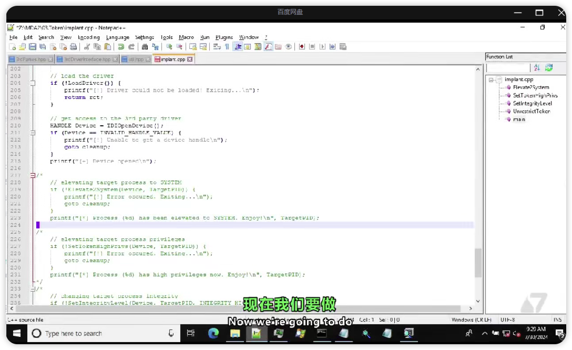The height and width of the screenshot is (350, 572).
Task: Open the Macro menu
Action: [186, 37]
